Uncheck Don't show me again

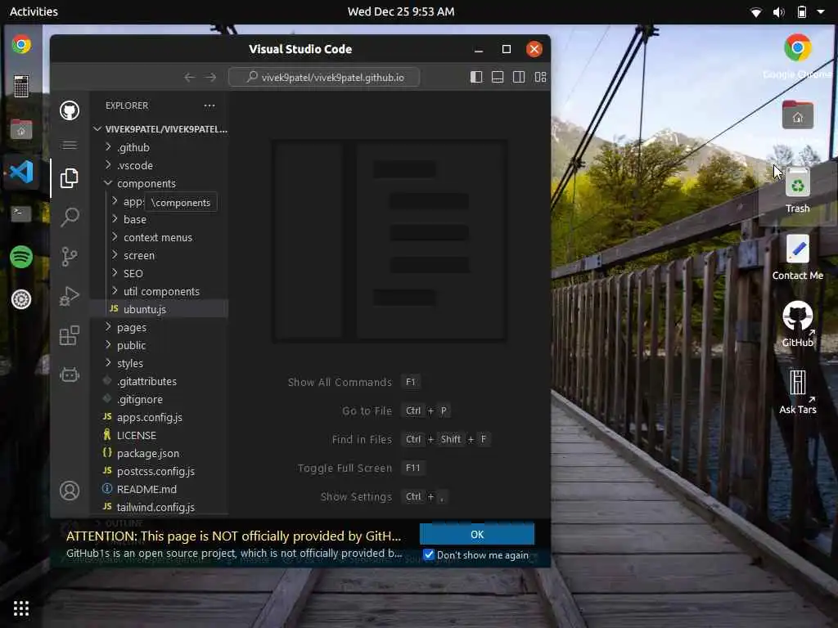pyautogui.click(x=429, y=554)
